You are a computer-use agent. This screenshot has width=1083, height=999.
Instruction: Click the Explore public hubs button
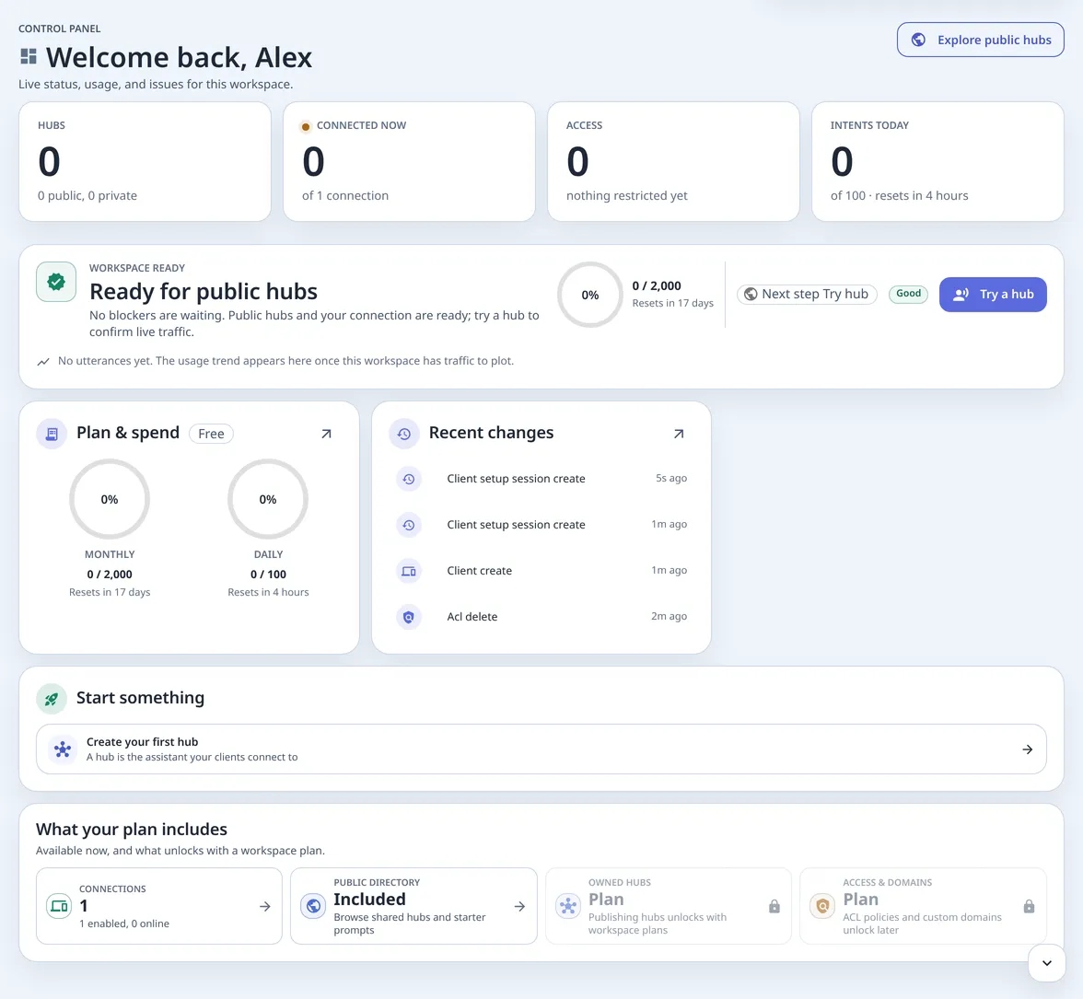[x=981, y=40]
